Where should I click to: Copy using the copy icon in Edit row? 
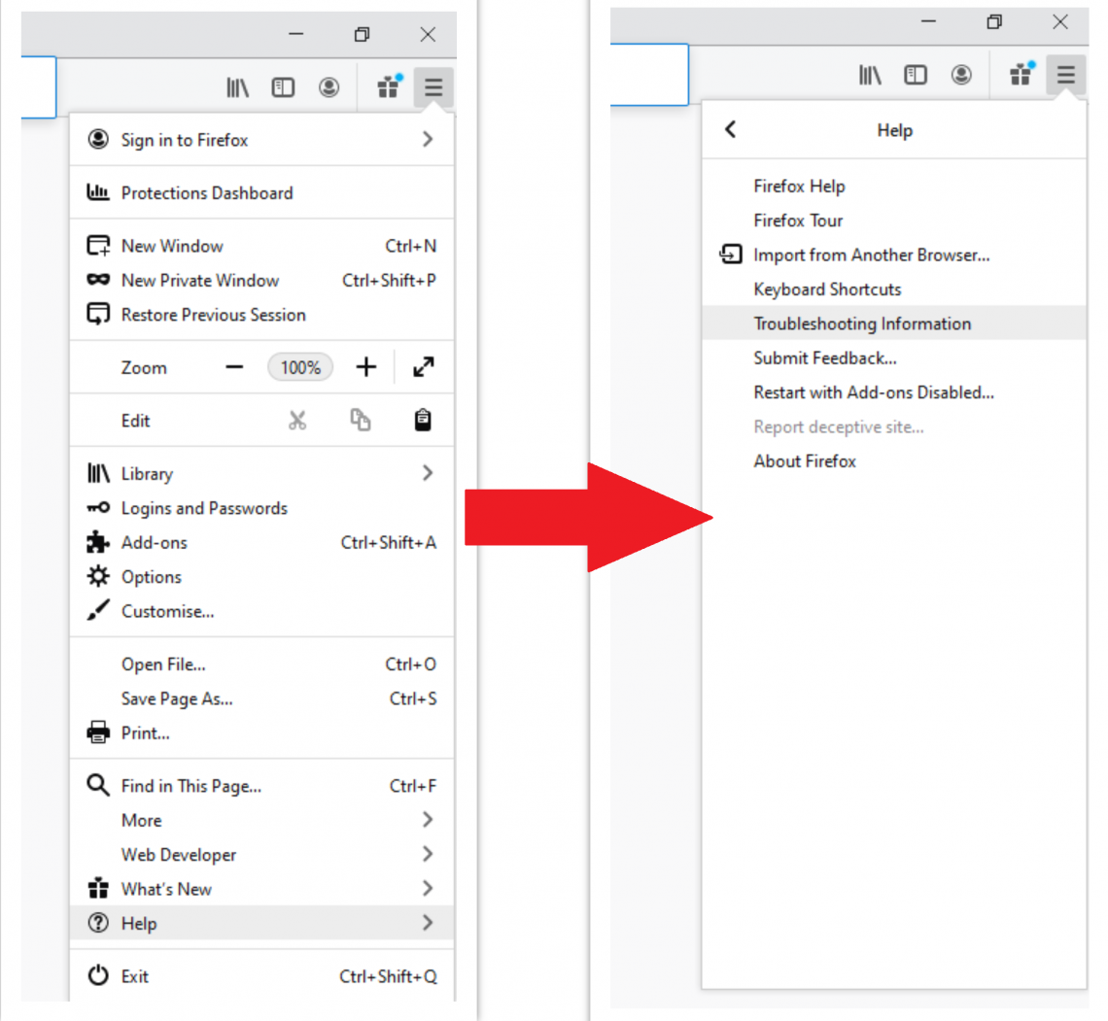tap(361, 420)
